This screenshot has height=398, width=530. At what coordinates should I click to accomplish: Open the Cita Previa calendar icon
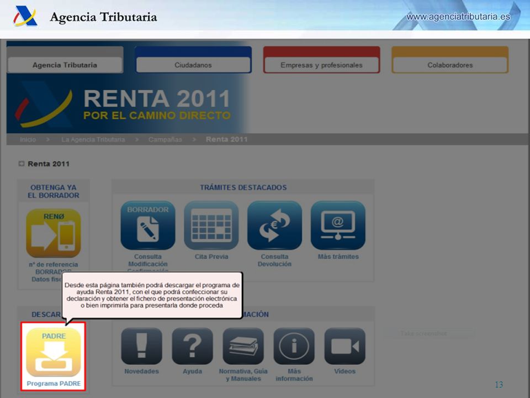211,225
